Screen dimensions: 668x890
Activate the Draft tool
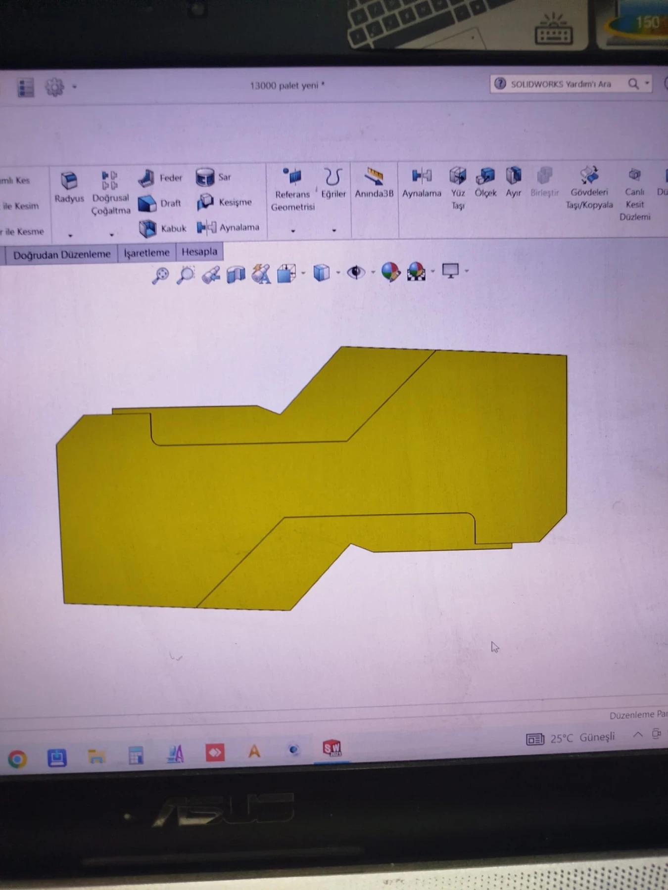tap(147, 203)
